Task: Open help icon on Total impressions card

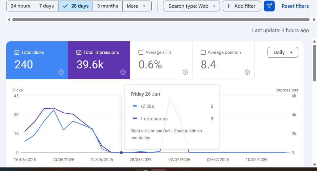Action: click(123, 72)
